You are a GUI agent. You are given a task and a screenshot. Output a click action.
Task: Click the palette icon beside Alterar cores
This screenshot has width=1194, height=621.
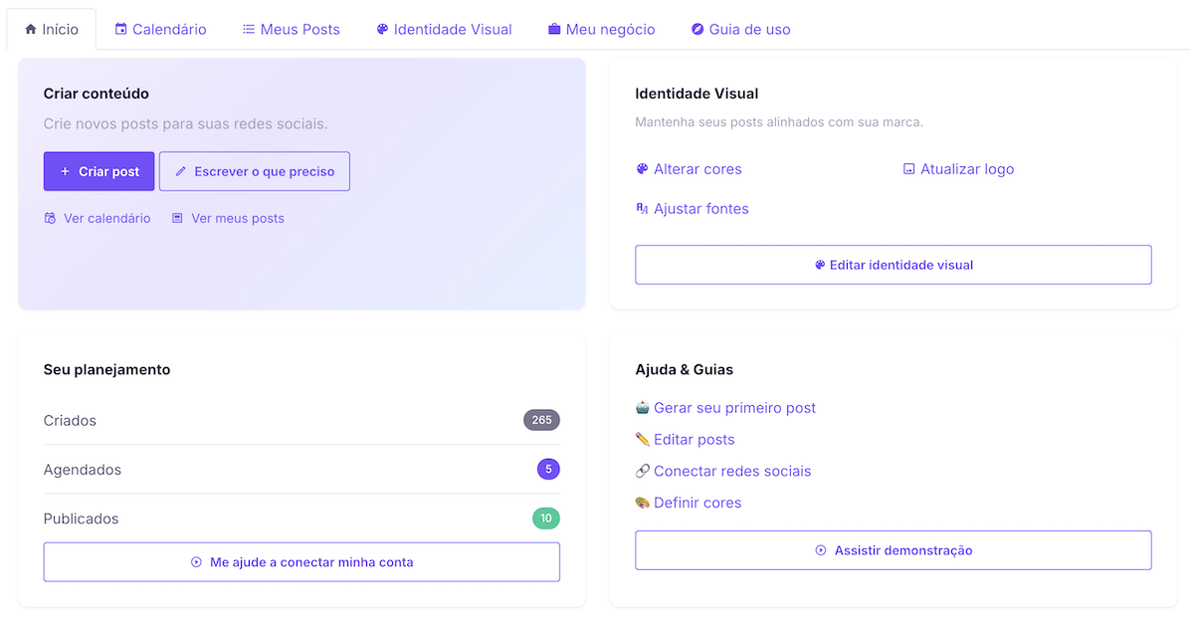pyautogui.click(x=642, y=169)
